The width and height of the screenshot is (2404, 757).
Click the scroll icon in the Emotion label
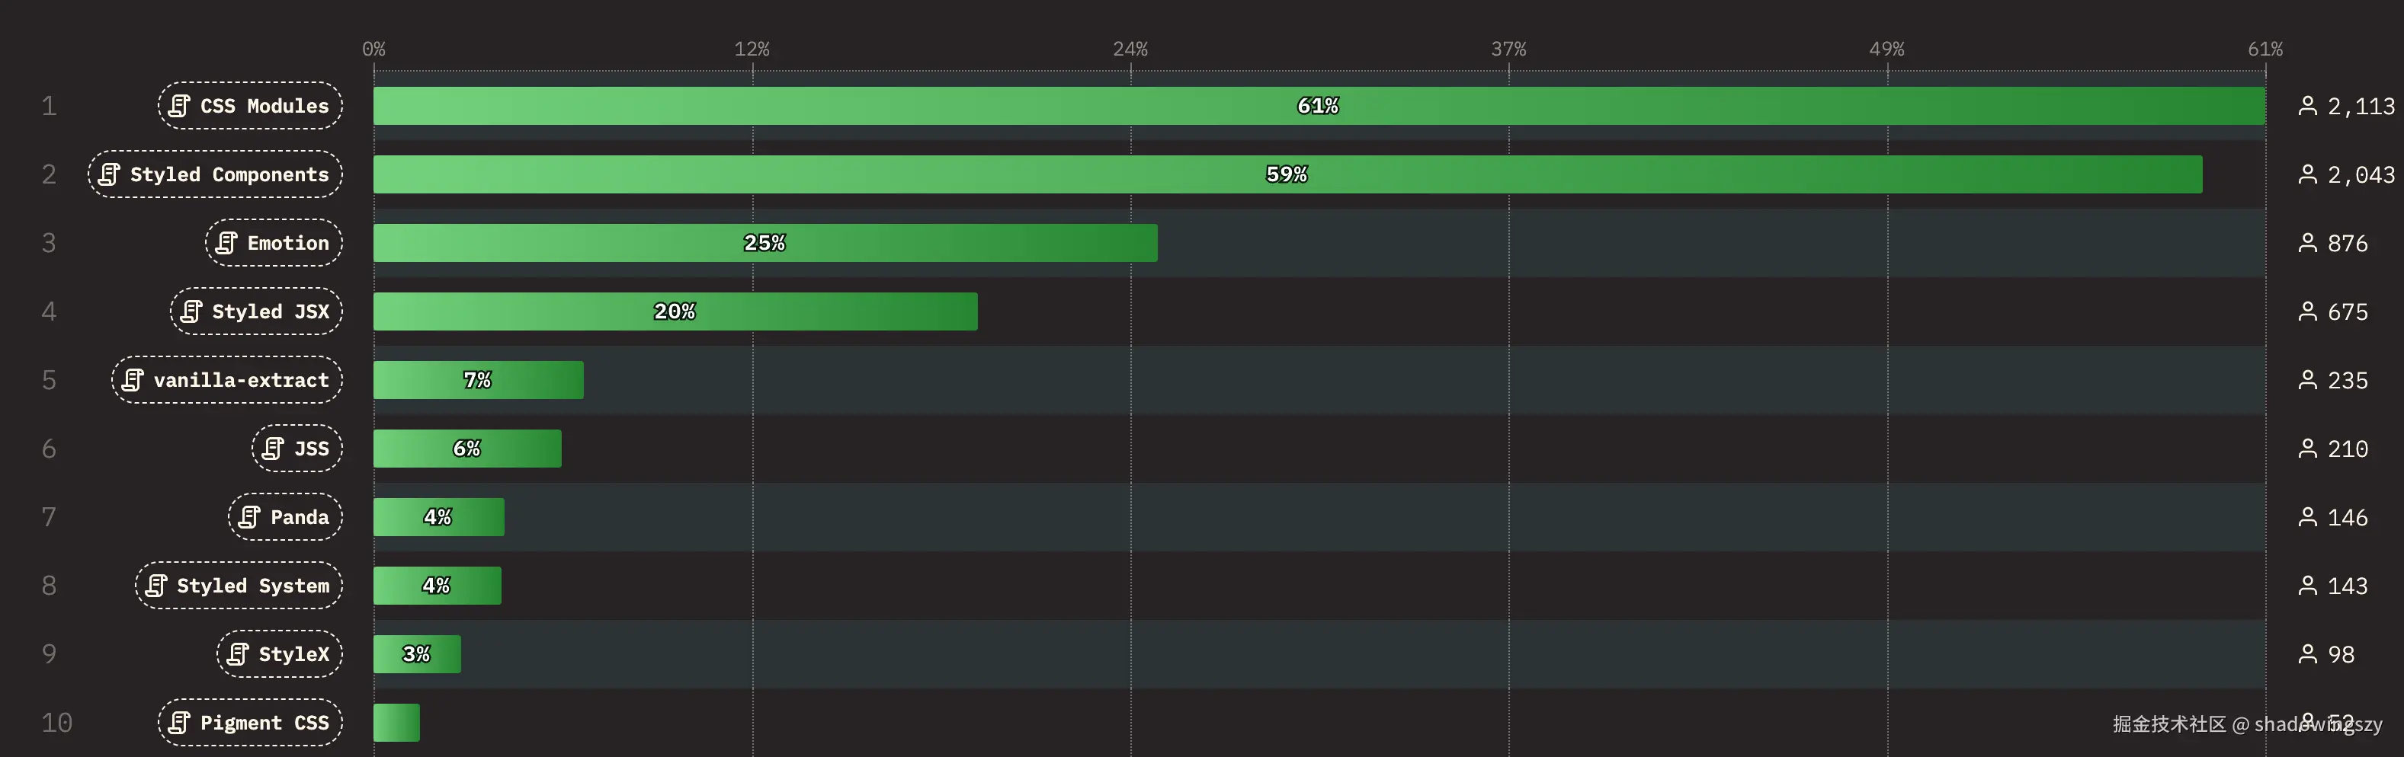click(x=227, y=244)
